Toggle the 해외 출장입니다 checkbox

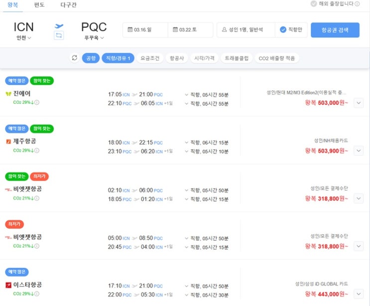(x=314, y=4)
